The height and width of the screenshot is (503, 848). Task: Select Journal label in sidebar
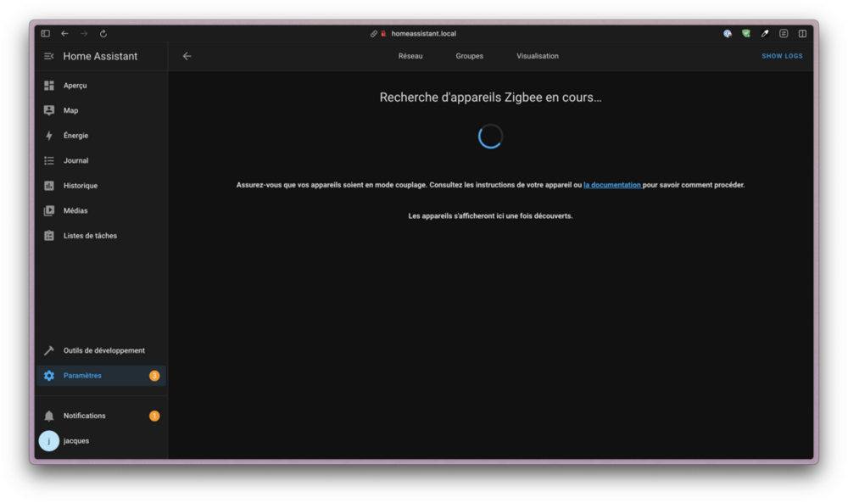pos(75,160)
